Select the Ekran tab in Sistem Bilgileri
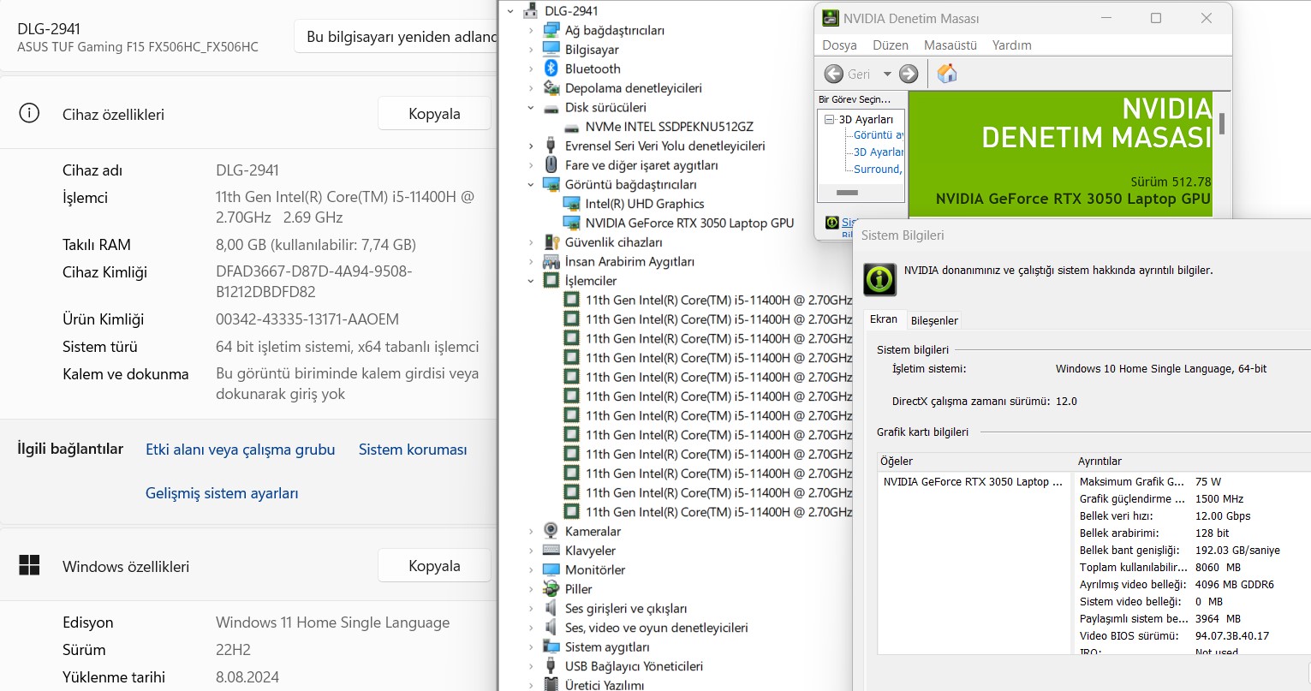Viewport: 1311px width, 691px height. point(884,319)
